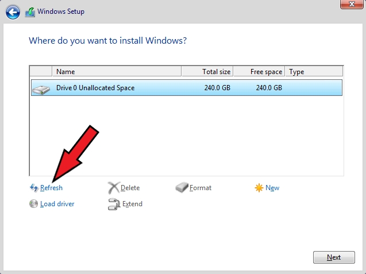Select the Format text link
The width and height of the screenshot is (366, 274).
pos(201,188)
